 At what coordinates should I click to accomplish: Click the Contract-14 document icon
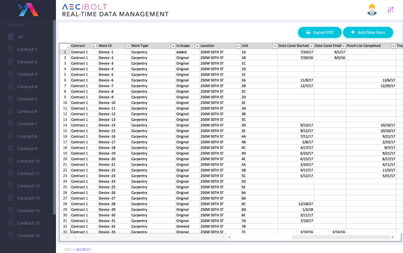11,211
